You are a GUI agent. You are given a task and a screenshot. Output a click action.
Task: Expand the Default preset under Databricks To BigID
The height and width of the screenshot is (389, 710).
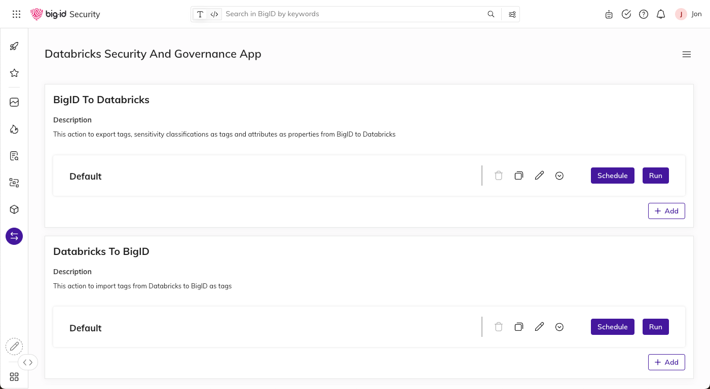[x=559, y=327]
